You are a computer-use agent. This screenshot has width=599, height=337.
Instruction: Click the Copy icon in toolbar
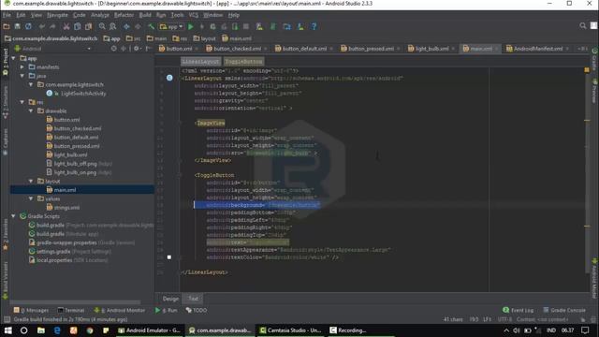click(x=77, y=26)
